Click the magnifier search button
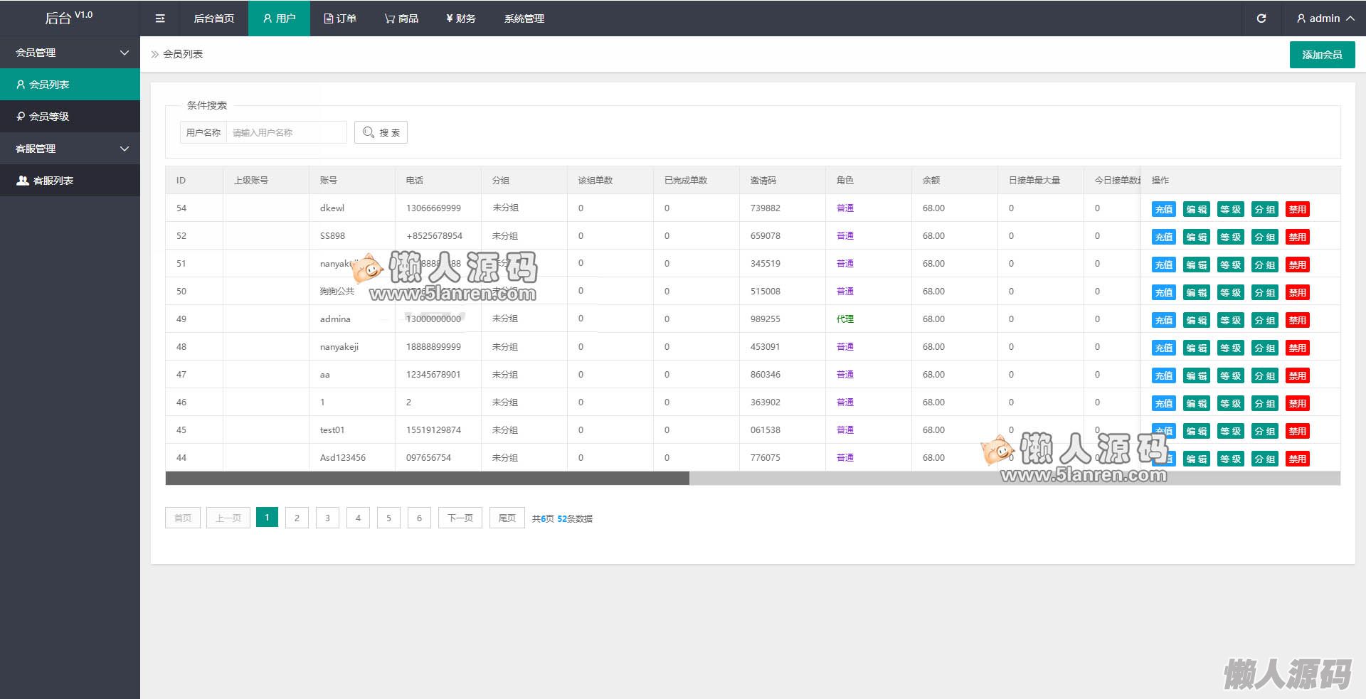 click(x=381, y=132)
